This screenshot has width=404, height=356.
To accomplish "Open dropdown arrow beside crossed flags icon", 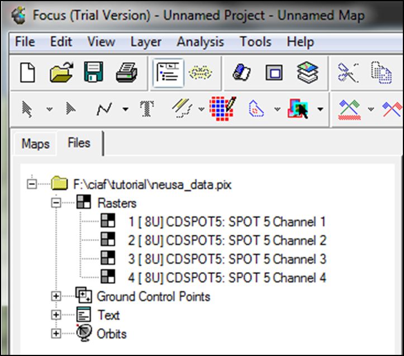I will click(371, 110).
